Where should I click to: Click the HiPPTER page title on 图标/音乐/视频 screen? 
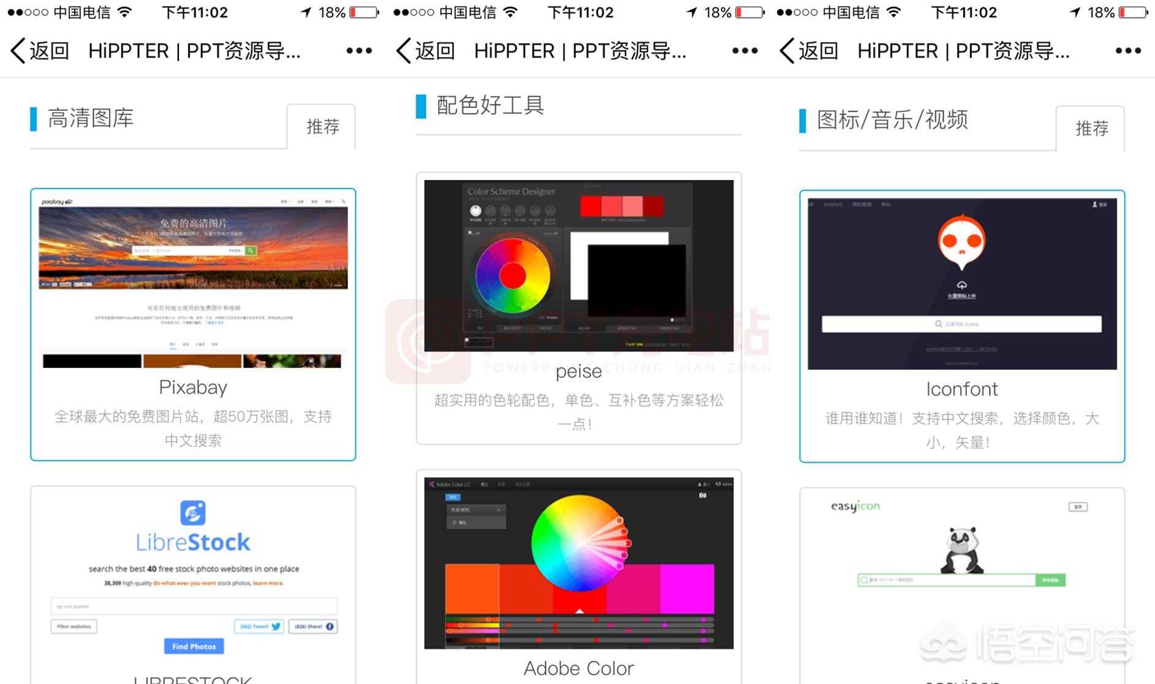963,51
